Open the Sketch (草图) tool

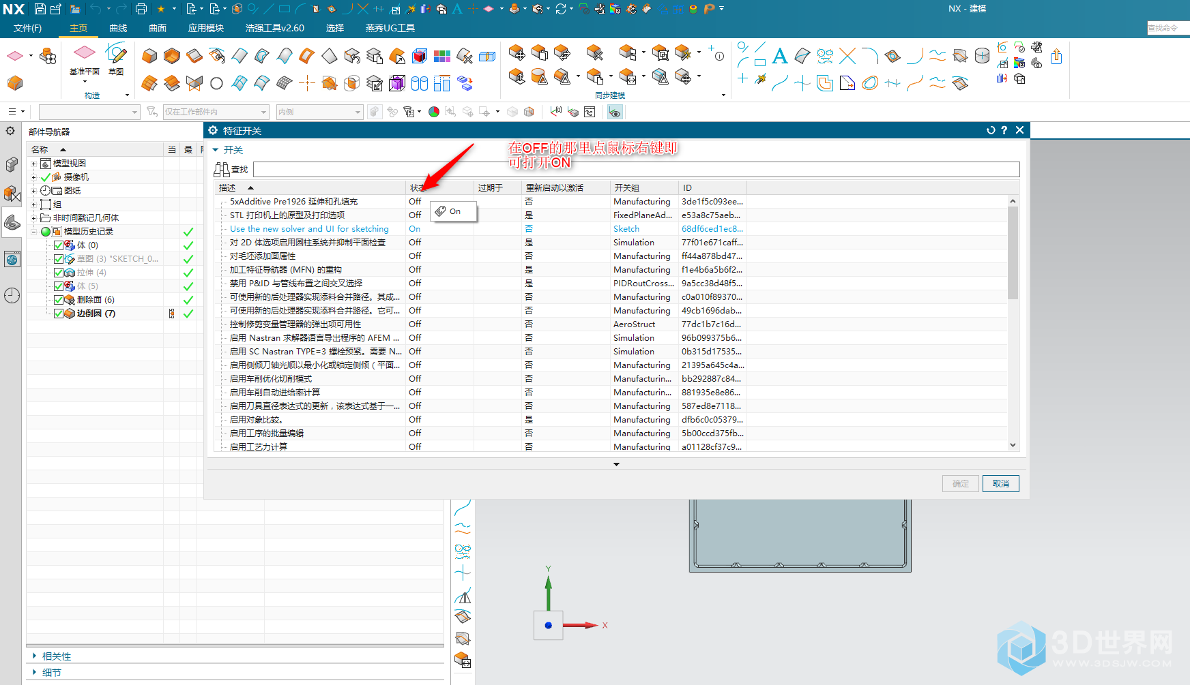[x=117, y=59]
